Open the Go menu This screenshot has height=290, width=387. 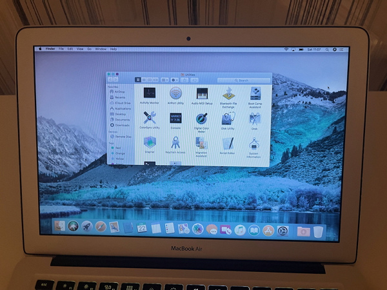[x=90, y=49]
